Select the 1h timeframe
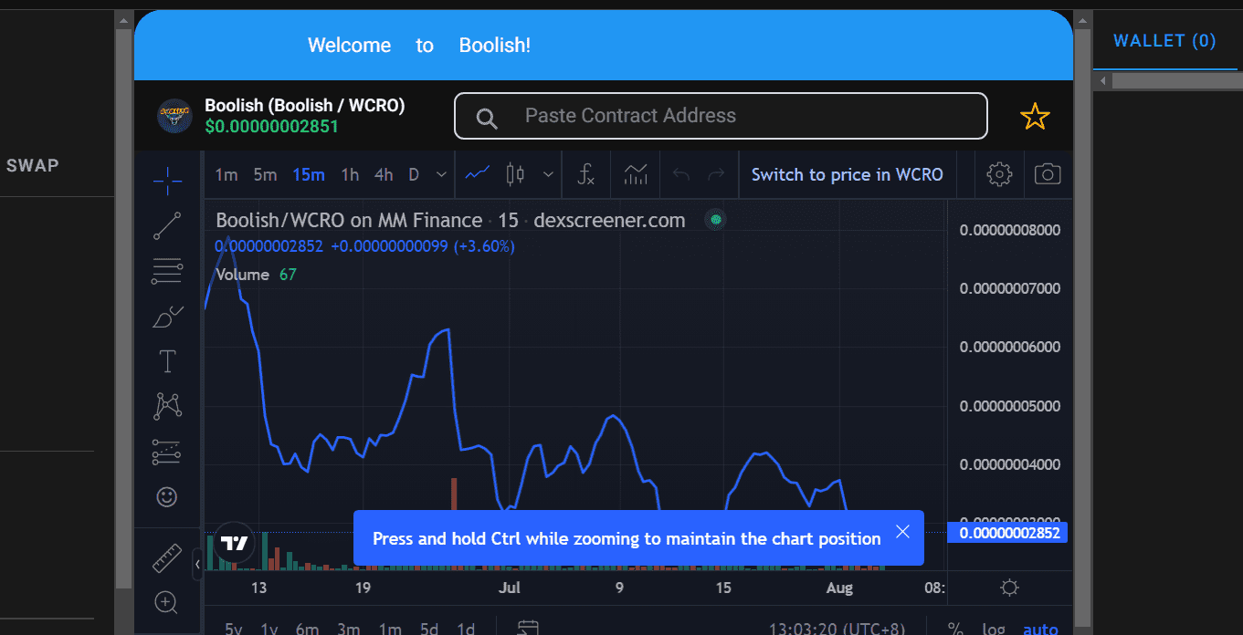 (x=350, y=174)
